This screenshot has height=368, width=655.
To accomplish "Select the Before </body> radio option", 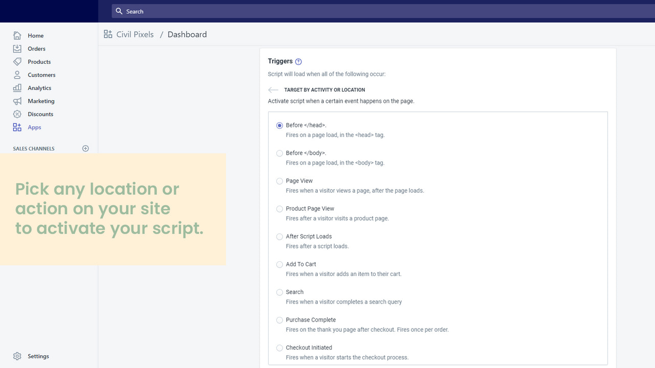I will [279, 153].
